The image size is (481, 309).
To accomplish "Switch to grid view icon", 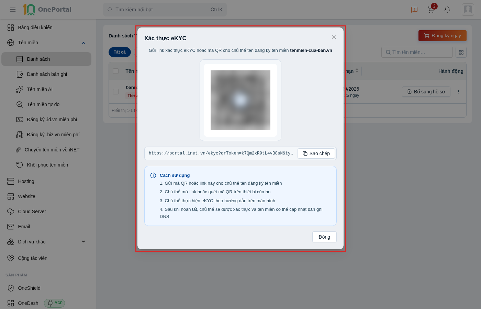I will click(x=461, y=52).
